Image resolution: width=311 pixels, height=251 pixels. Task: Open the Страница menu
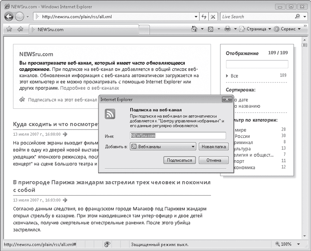pyautogui.click(x=255, y=29)
